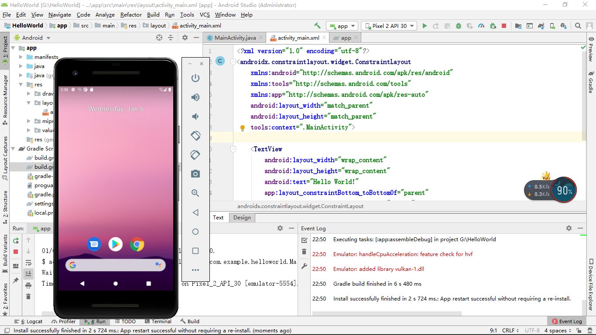
Task: Open the AVD Manager from the toolbar
Action: coord(552,26)
